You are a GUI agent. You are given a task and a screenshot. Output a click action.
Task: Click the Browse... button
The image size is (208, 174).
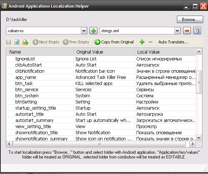pyautogui.click(x=190, y=20)
